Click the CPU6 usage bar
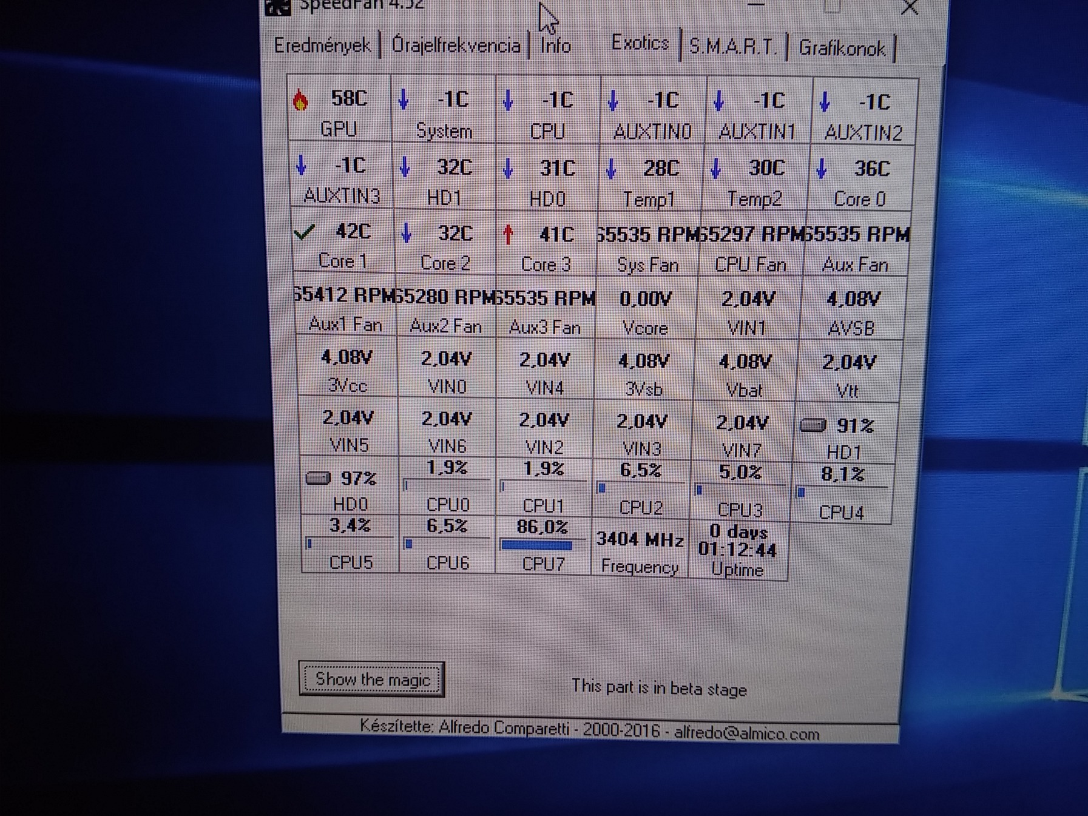The height and width of the screenshot is (816, 1088). [447, 544]
